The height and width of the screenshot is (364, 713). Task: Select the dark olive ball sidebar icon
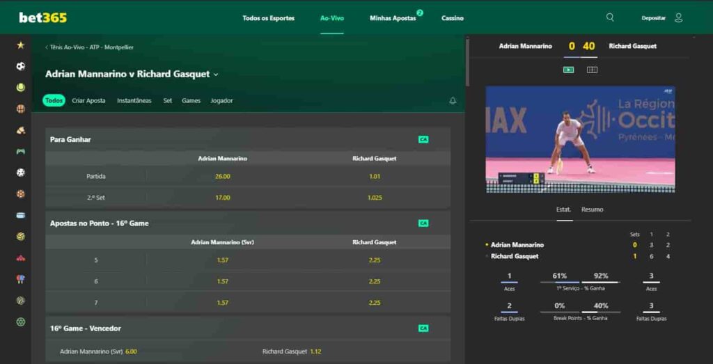pos(20,301)
